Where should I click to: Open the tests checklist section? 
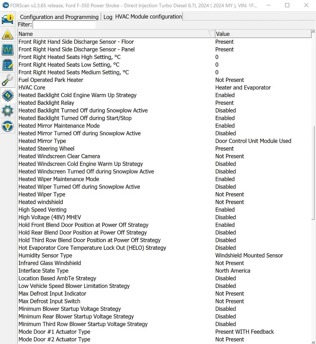click(8, 65)
